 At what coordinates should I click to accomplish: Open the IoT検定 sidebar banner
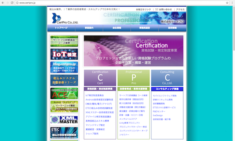pyautogui.click(x=64, y=54)
